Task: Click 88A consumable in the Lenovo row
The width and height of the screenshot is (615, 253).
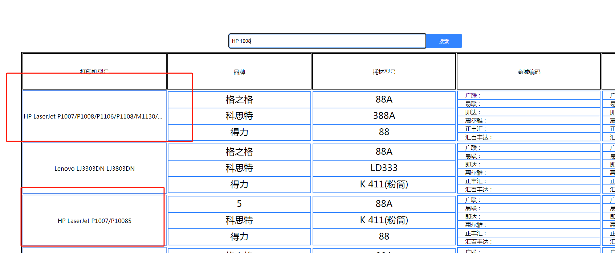Action: pos(384,152)
